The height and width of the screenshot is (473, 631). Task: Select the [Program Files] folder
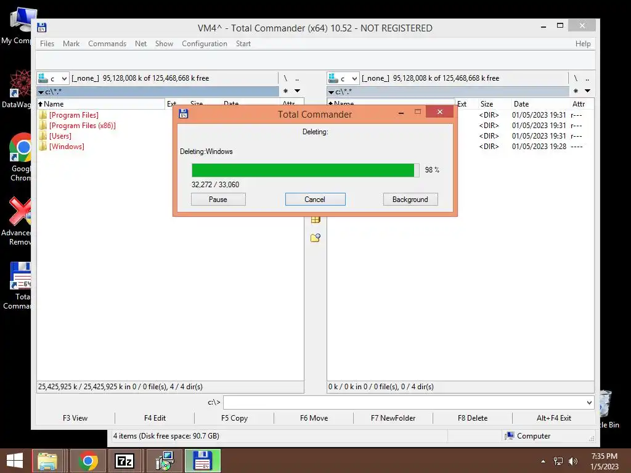[74, 115]
